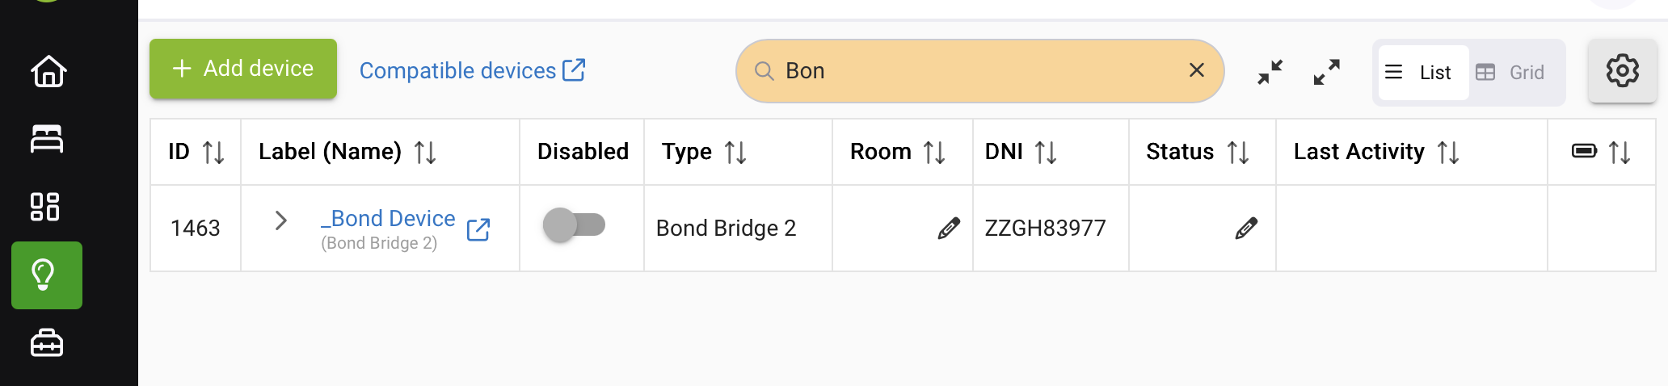Click the Add device button
1668x386 pixels.
click(x=243, y=69)
